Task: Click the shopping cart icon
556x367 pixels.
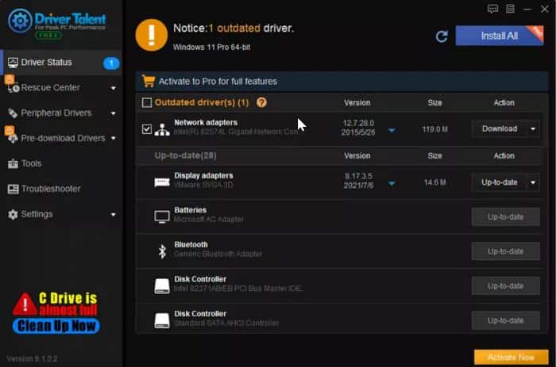Action: point(149,81)
